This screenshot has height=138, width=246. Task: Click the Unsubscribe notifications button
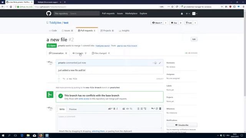(182, 125)
